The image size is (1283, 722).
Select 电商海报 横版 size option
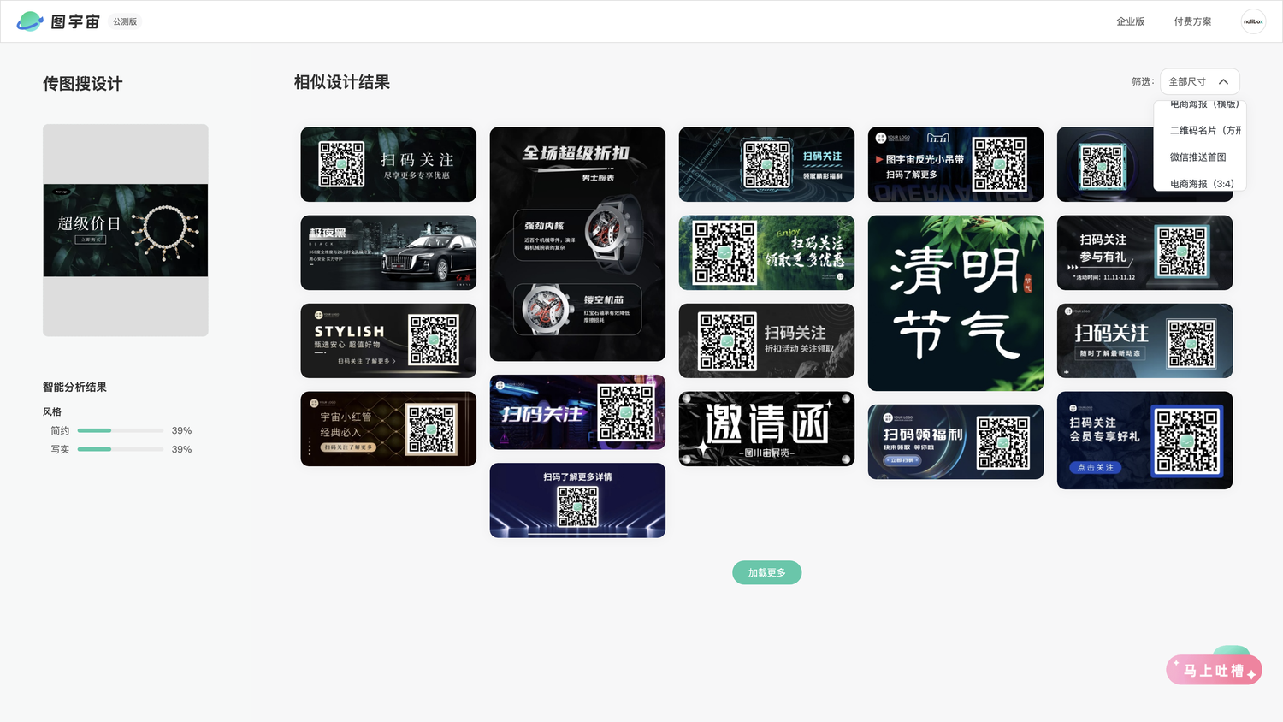point(1204,104)
